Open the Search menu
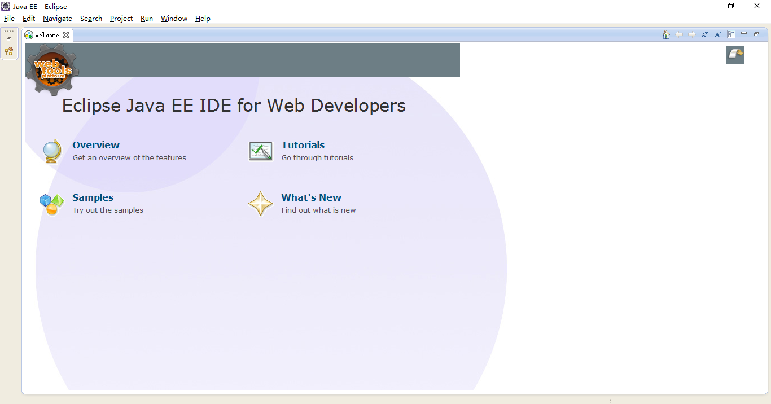 91,19
